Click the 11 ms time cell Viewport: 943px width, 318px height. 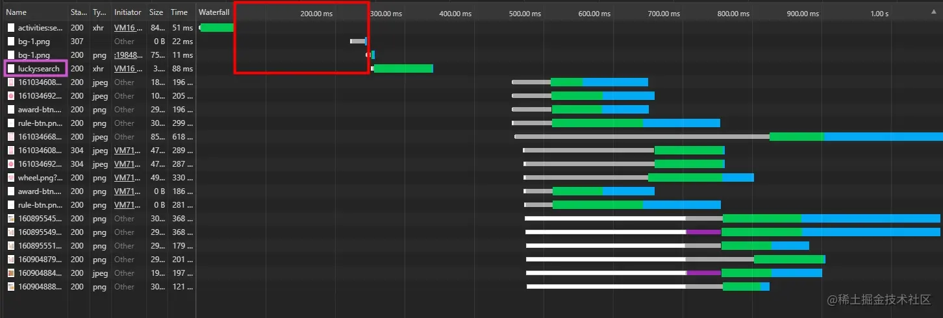(182, 55)
